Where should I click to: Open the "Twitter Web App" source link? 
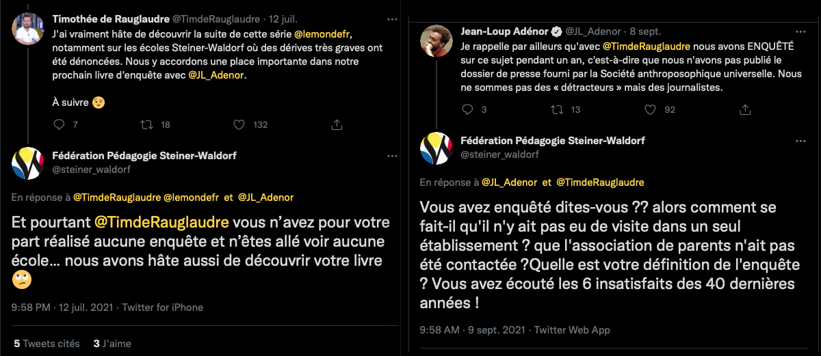[571, 329]
